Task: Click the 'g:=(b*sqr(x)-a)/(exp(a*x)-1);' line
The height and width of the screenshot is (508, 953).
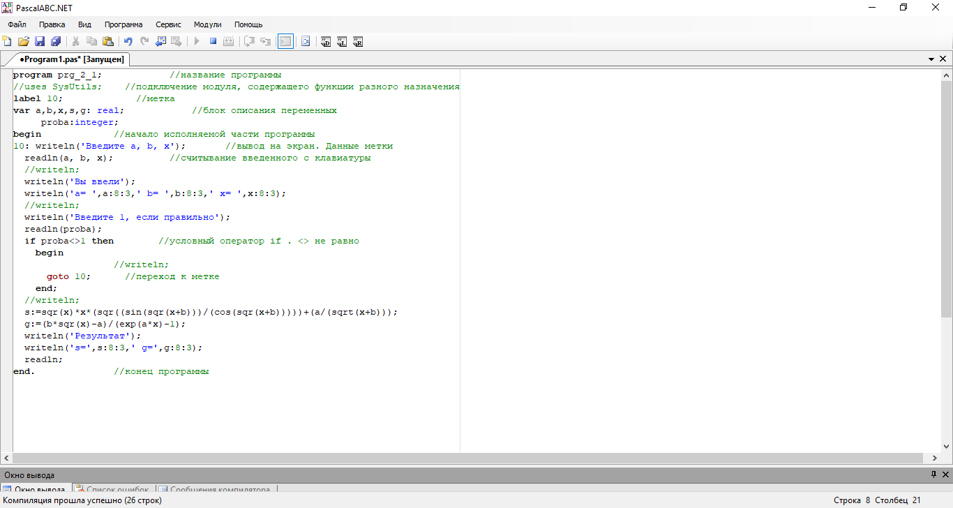Action: (105, 324)
